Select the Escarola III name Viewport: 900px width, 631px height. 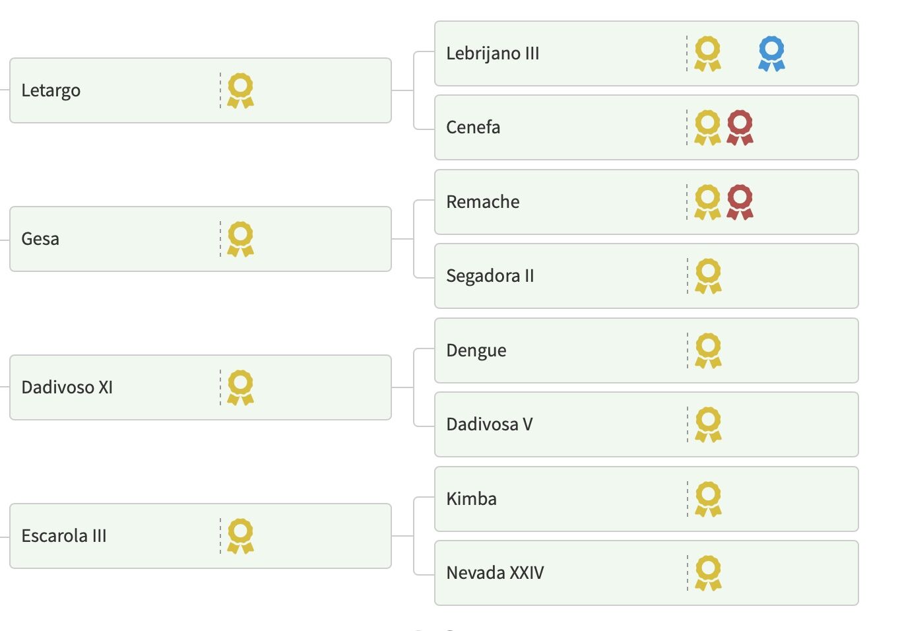pyautogui.click(x=63, y=536)
